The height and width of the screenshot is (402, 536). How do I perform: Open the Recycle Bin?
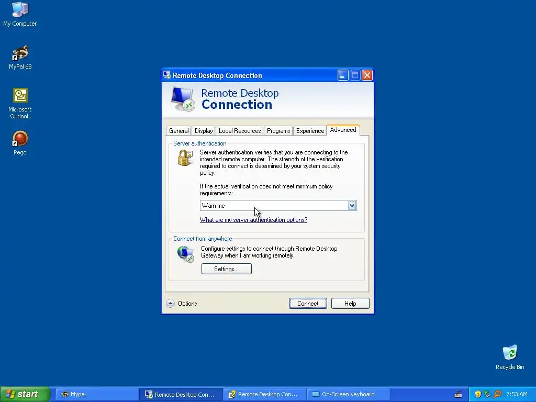pos(510,357)
